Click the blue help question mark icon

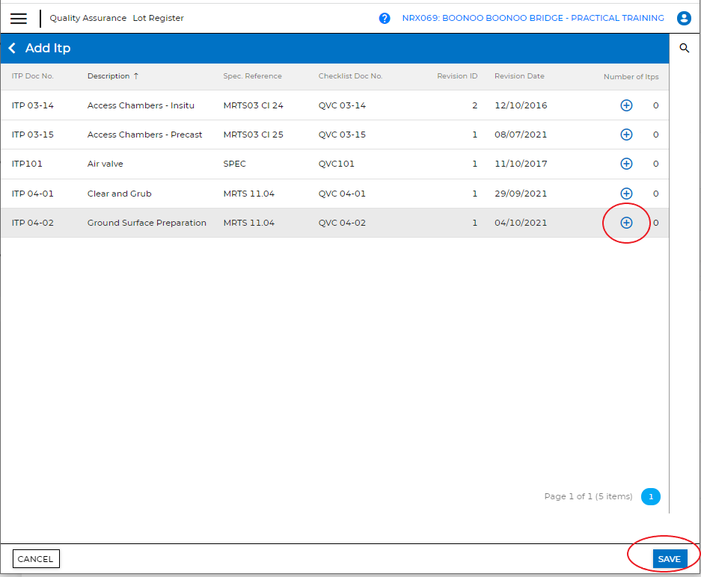(385, 18)
